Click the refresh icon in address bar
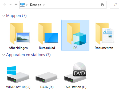This screenshot has width=119, height=96. pyautogui.click(x=102, y=5)
